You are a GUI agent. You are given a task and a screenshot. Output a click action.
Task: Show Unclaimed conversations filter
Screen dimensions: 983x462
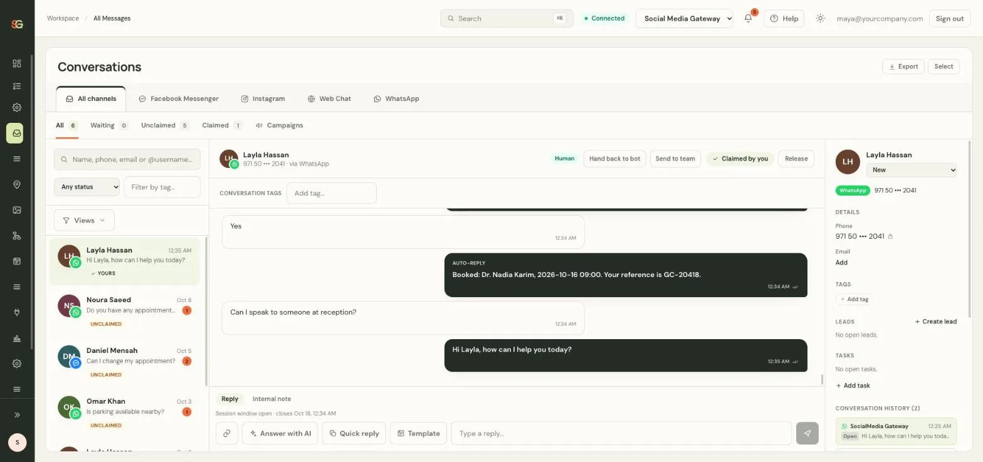tap(165, 125)
